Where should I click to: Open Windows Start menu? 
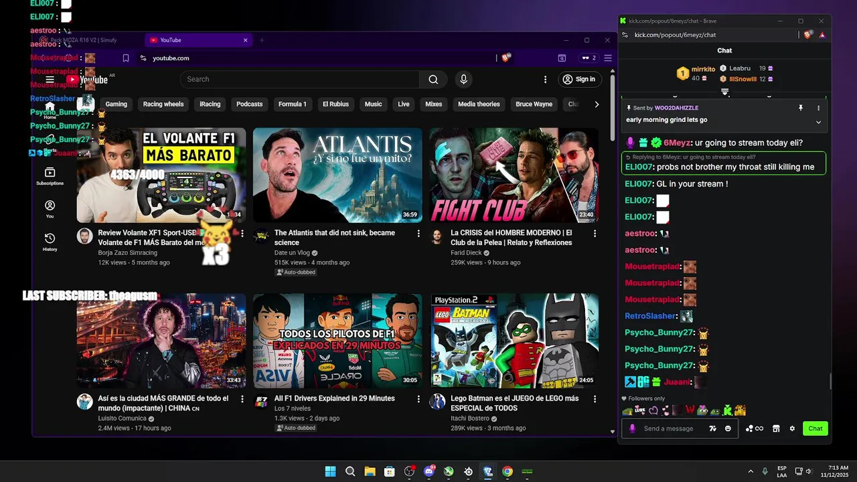[330, 471]
